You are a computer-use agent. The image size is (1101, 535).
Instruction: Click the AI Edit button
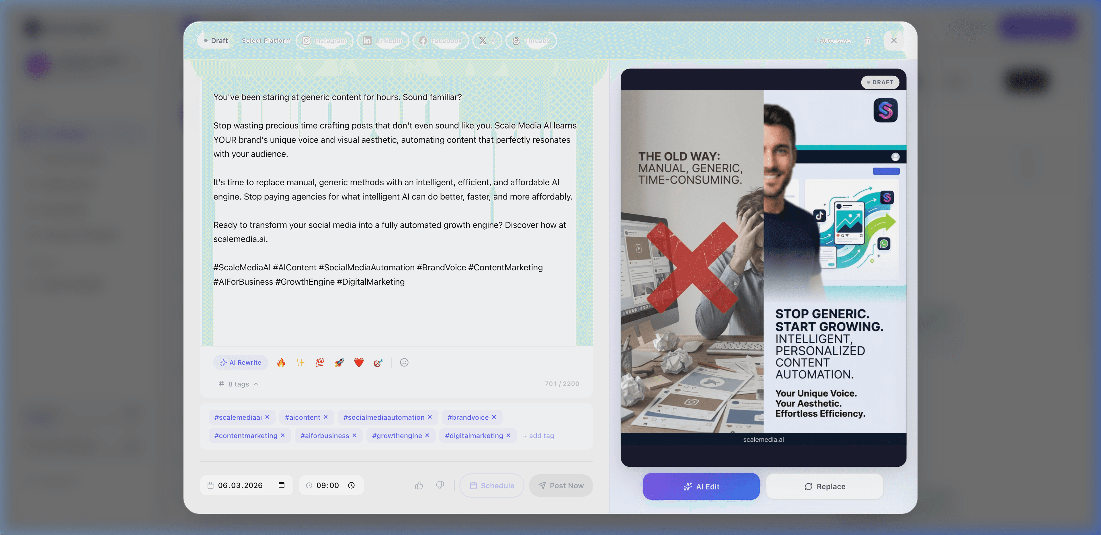coord(701,486)
